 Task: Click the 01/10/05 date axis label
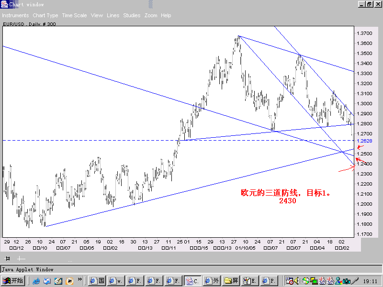click(245, 248)
